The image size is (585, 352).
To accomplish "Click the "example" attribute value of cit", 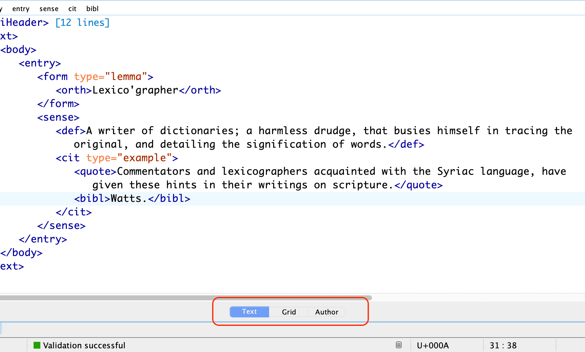I will point(144,158).
